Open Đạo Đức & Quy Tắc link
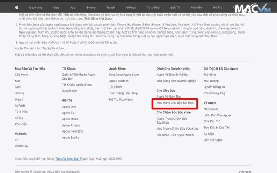 [x=217, y=127]
